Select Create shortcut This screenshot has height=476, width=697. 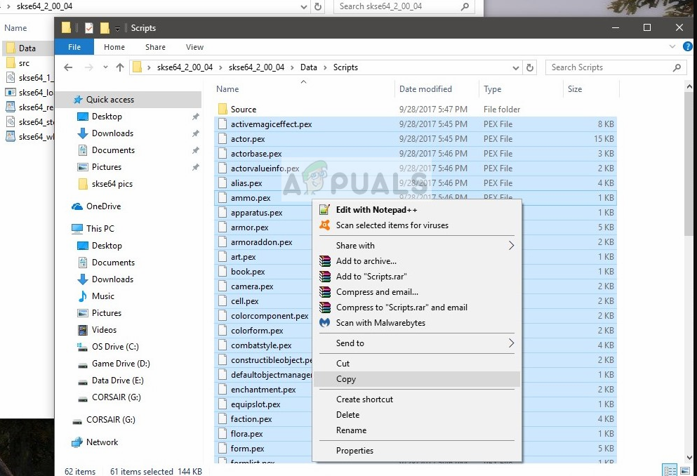coord(416,399)
